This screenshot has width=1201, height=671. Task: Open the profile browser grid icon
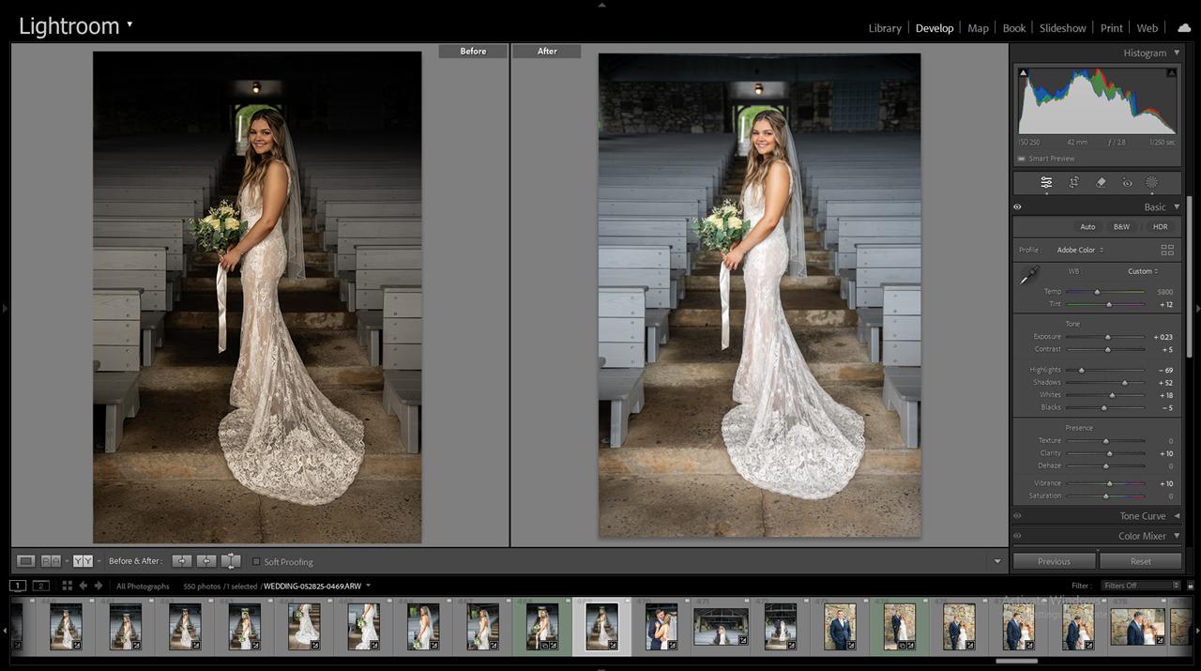click(1167, 251)
